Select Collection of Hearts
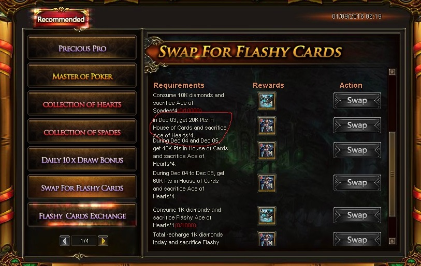Viewport: 421px width, 266px height. (82, 104)
